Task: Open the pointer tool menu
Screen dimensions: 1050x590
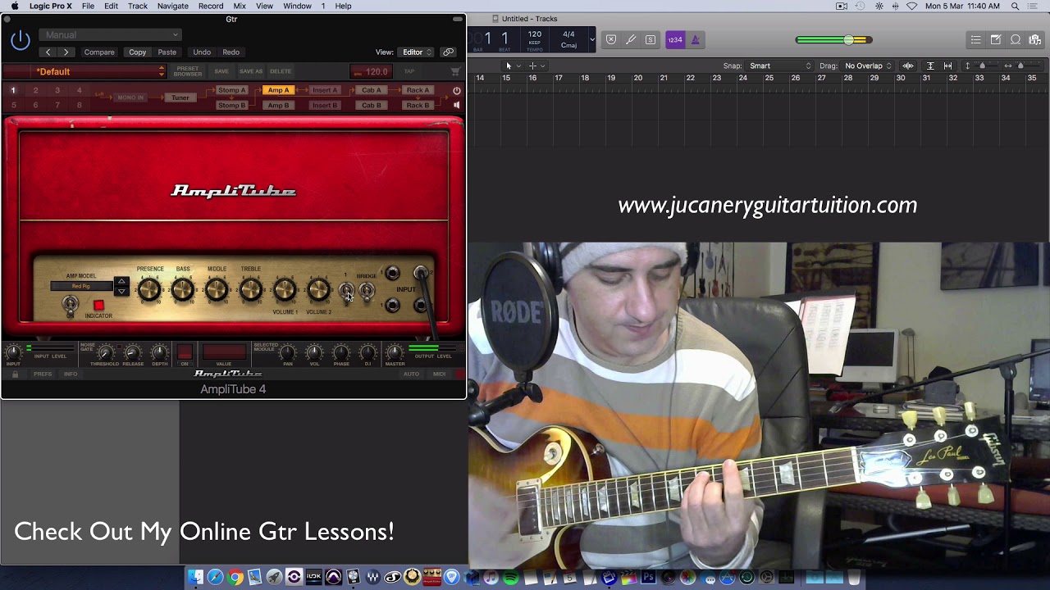Action: 513,66
